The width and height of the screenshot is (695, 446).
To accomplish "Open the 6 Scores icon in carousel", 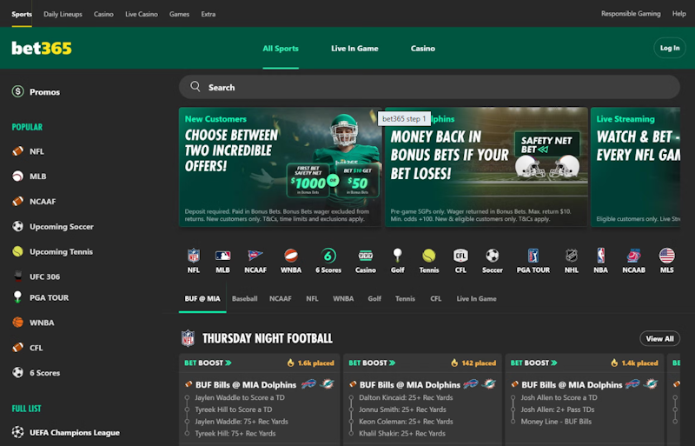I will pos(328,256).
